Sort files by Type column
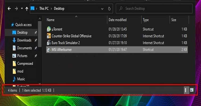201x106 pixels. tap(146, 20)
